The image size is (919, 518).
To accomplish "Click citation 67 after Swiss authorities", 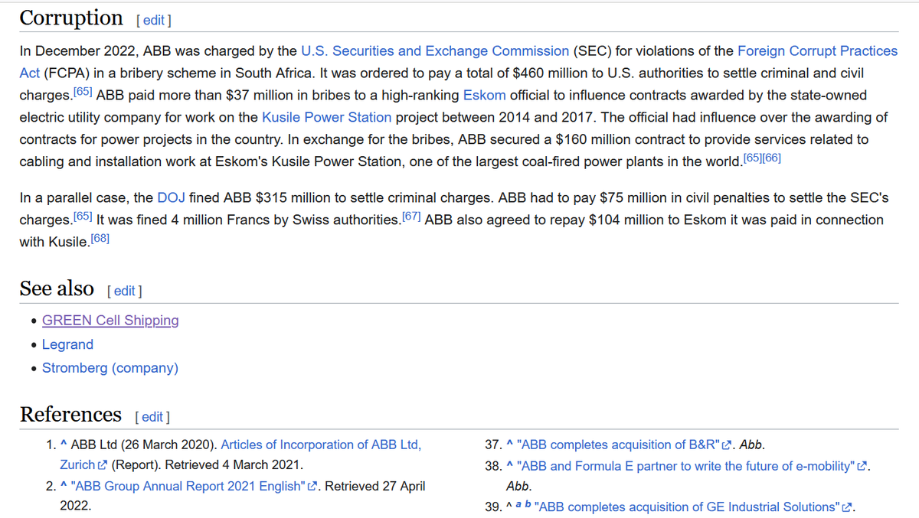I will pos(411,217).
